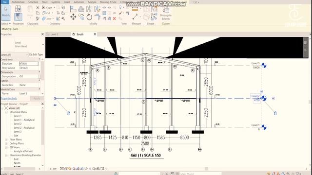Viewport: 312px width, 175px height.
Task: Toggle the left padlock on Level 2
Action: tap(69, 113)
